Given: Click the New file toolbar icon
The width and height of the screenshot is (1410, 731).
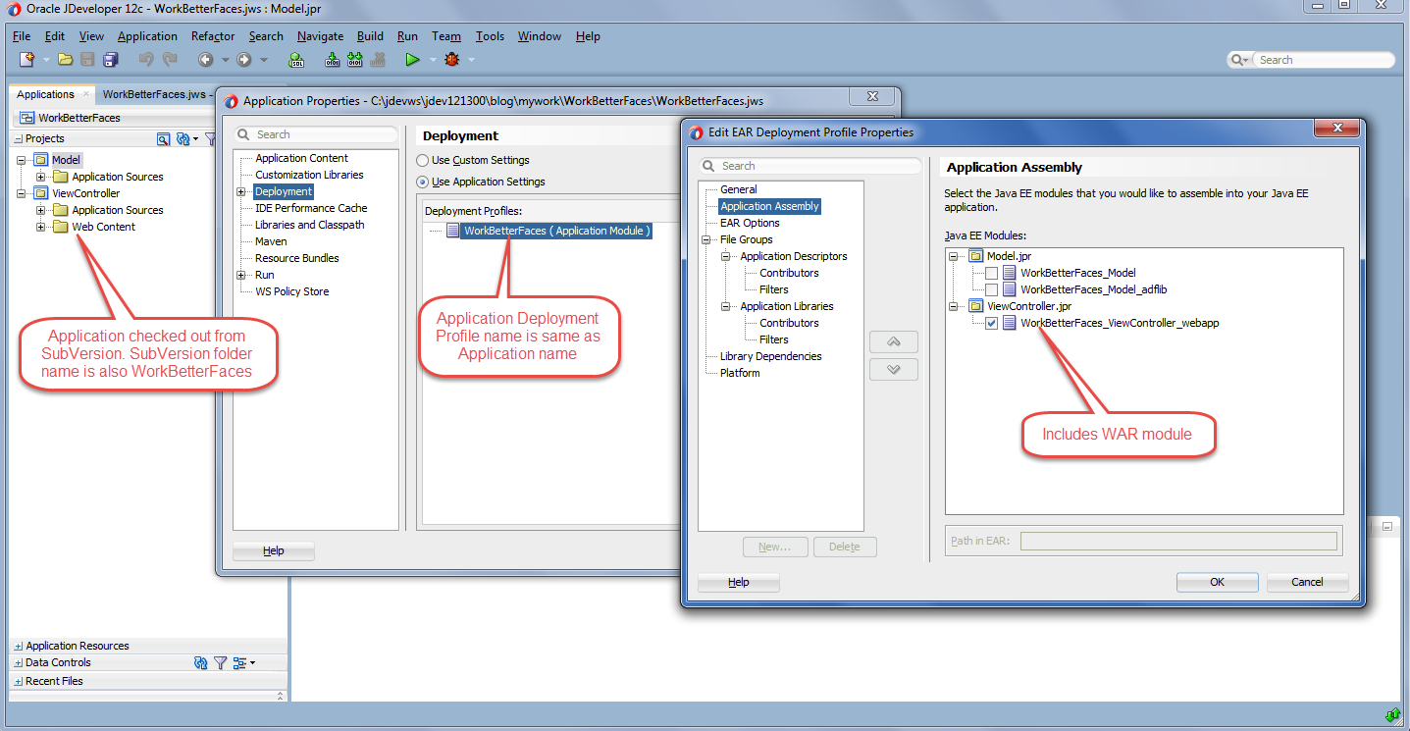Looking at the screenshot, I should tap(26, 60).
